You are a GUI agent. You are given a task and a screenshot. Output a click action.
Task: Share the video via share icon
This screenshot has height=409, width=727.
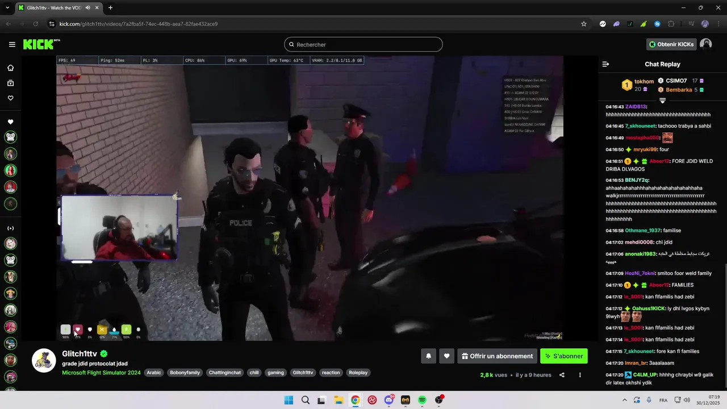pos(562,375)
